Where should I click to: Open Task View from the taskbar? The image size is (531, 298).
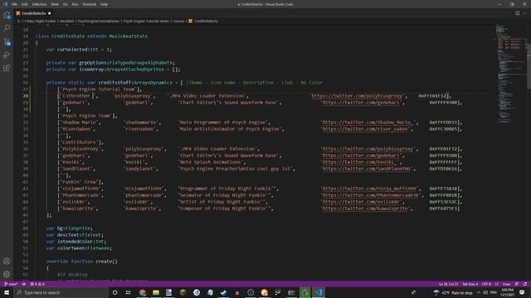(129, 292)
